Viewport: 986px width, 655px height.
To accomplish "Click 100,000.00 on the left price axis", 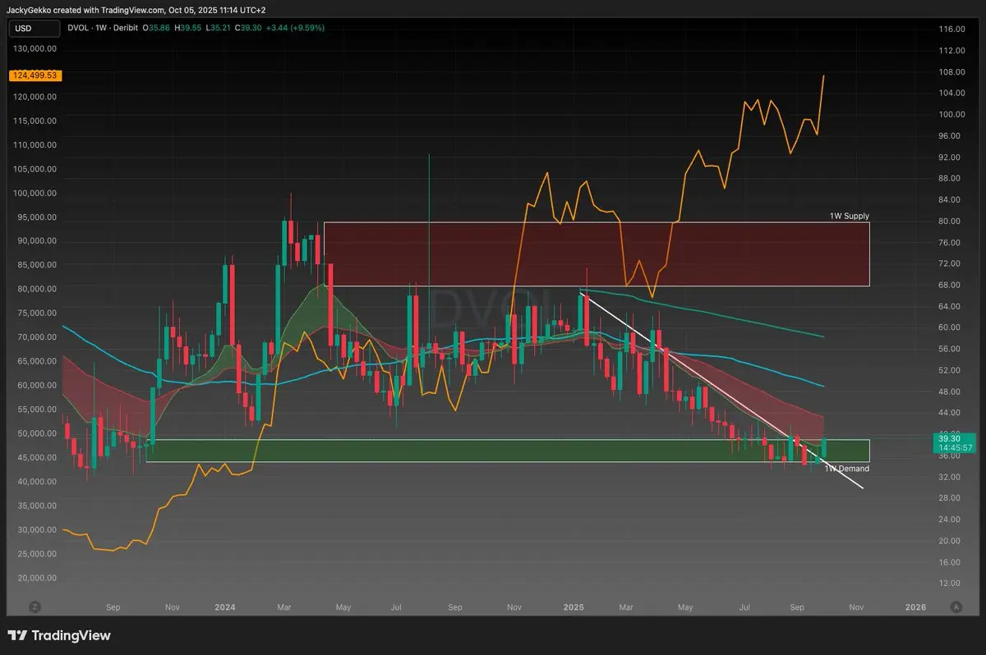I will [x=34, y=194].
